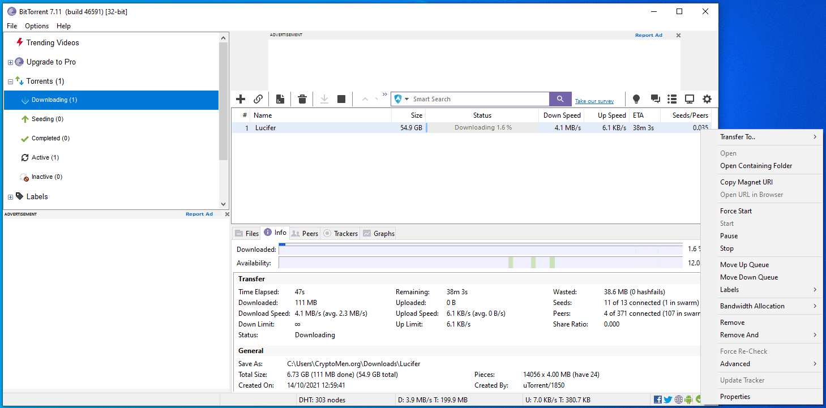826x408 pixels.
Task: Switch to the Trackers tab
Action: 341,233
